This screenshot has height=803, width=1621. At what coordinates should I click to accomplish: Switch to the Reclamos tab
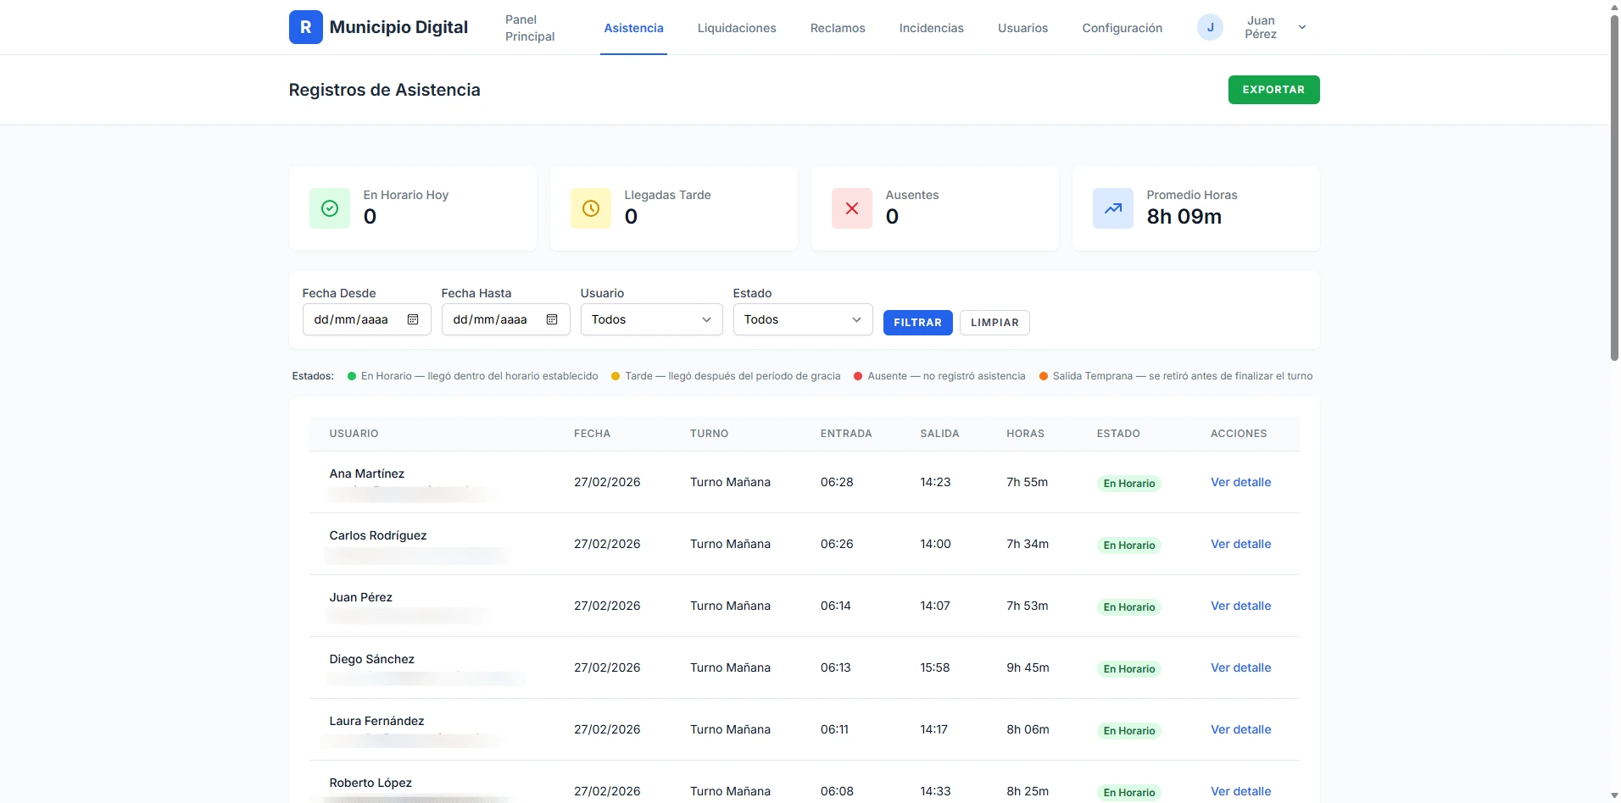coord(838,28)
